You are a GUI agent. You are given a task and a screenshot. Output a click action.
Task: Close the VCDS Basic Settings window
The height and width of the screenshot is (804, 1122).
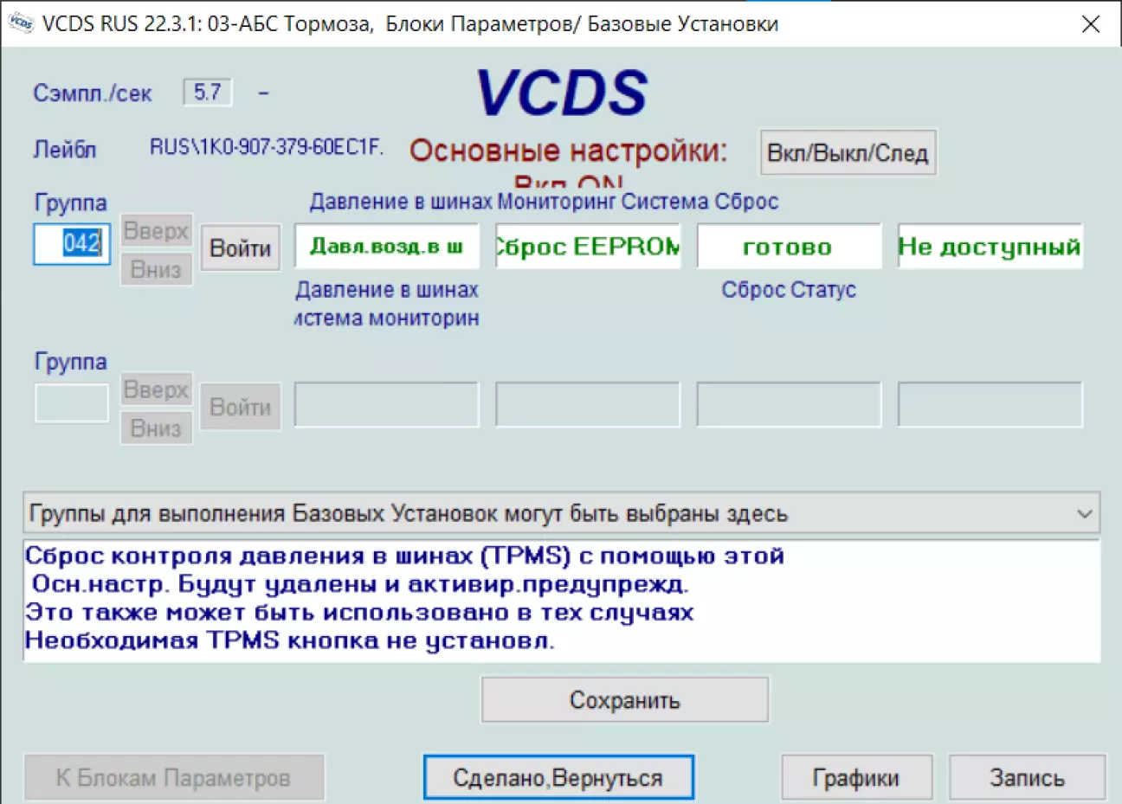click(x=1091, y=24)
